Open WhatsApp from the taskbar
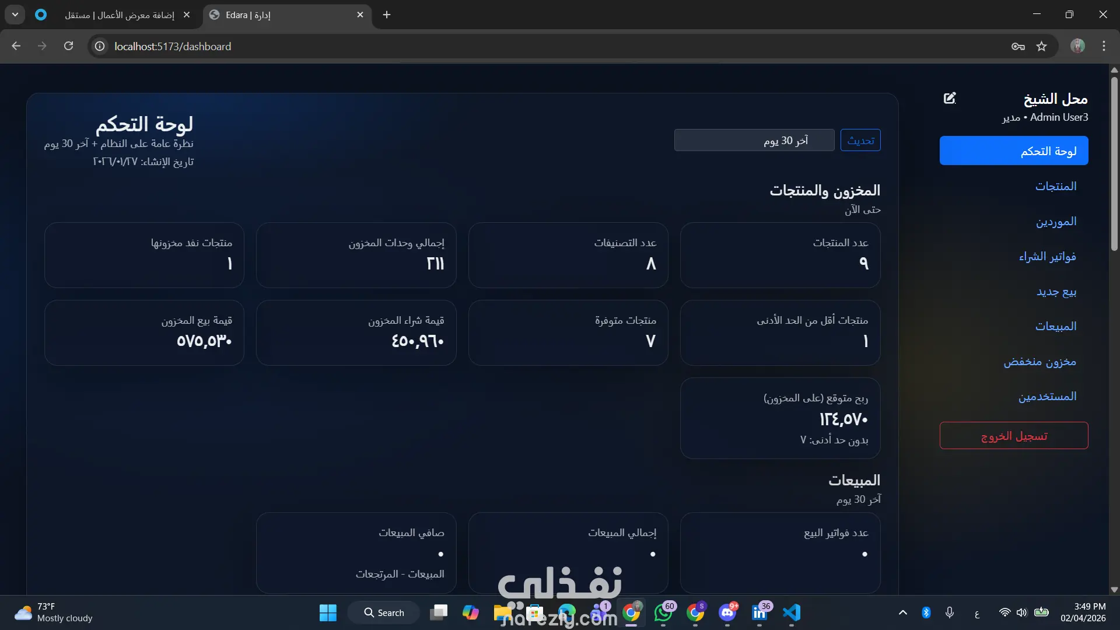This screenshot has width=1120, height=630. (663, 612)
